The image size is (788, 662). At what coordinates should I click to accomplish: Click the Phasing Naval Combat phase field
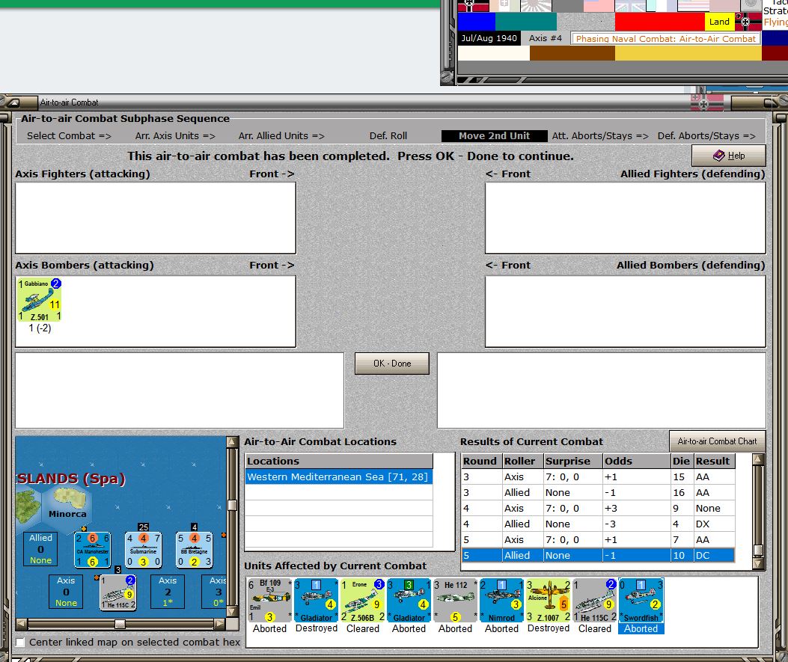coord(665,39)
